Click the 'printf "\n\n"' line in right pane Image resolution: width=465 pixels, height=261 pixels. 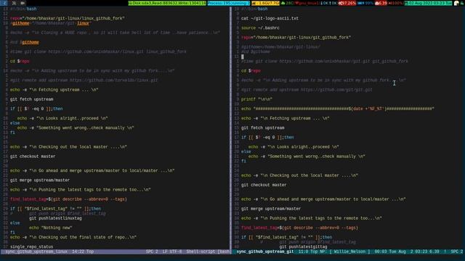pos(256,99)
